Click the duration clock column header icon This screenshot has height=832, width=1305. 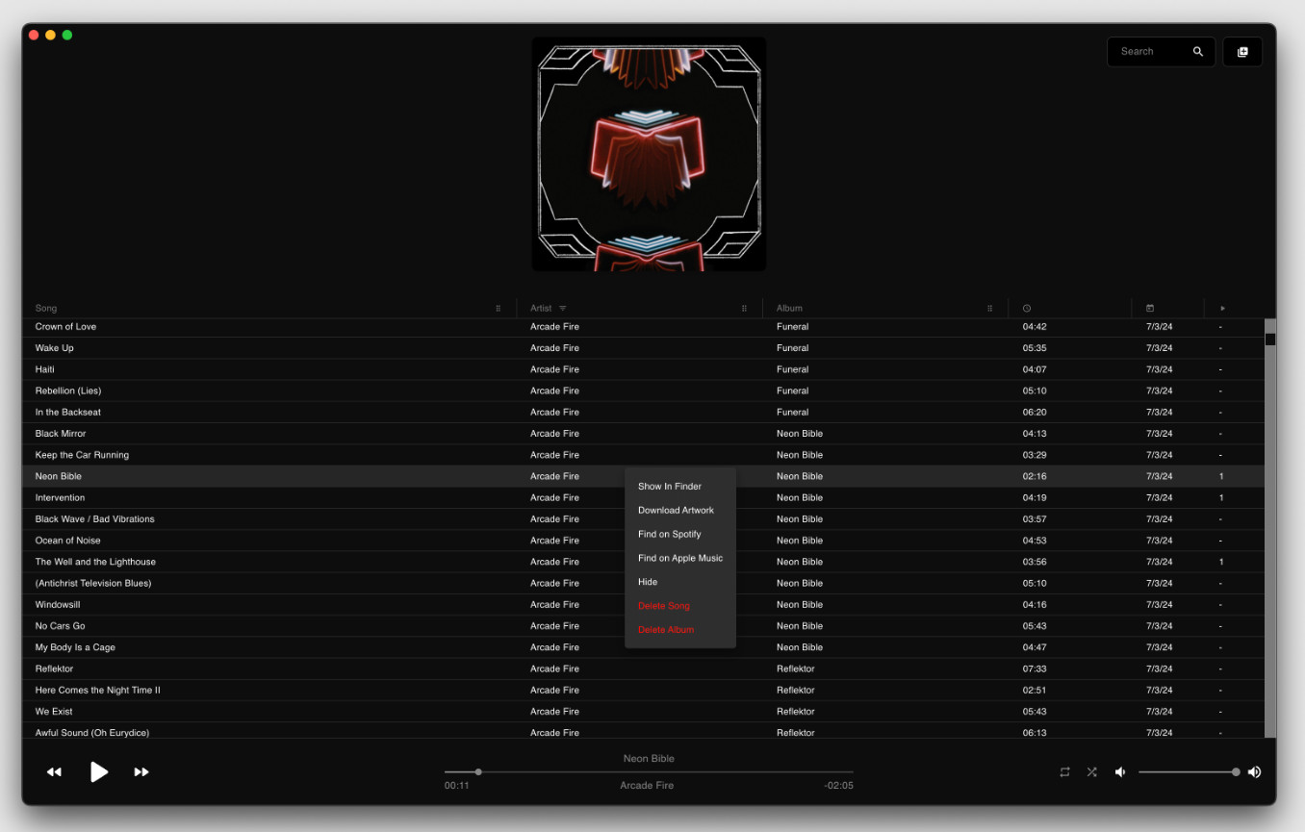point(1027,309)
